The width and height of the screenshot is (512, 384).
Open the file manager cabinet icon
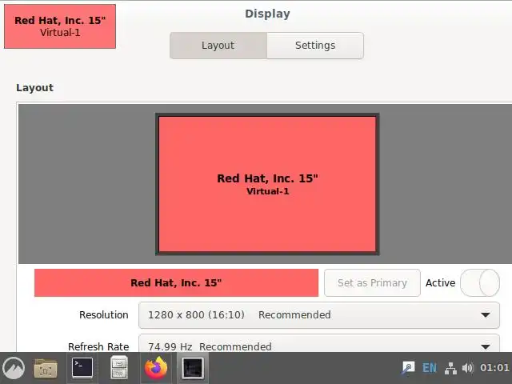(x=119, y=367)
